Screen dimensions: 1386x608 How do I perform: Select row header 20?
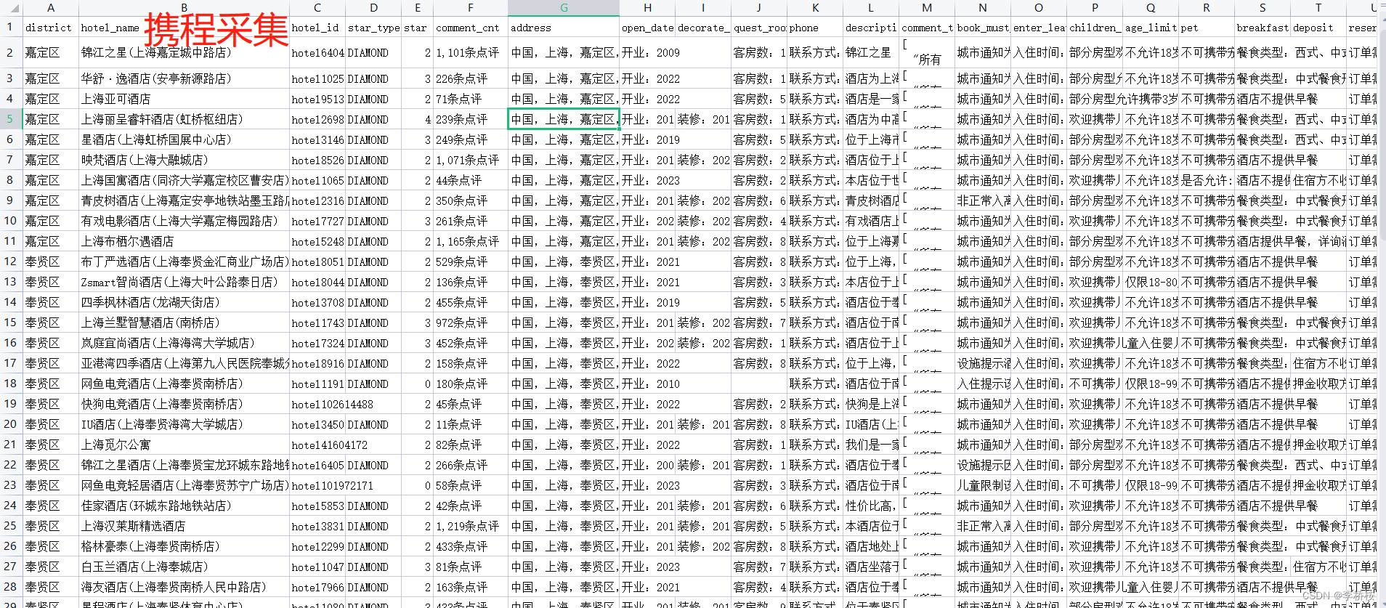pos(11,424)
